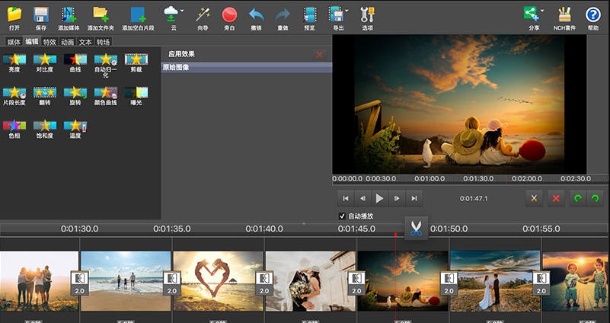This screenshot has height=323, width=610.
Task: Select the bride and groom field clip thumbnail
Action: pyautogui.click(x=495, y=281)
